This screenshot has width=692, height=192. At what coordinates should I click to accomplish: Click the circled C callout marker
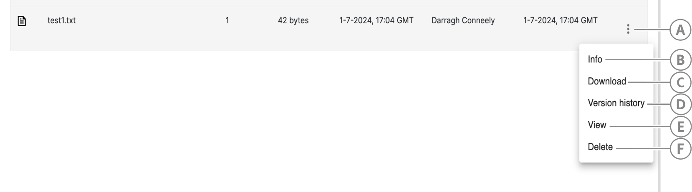click(680, 82)
